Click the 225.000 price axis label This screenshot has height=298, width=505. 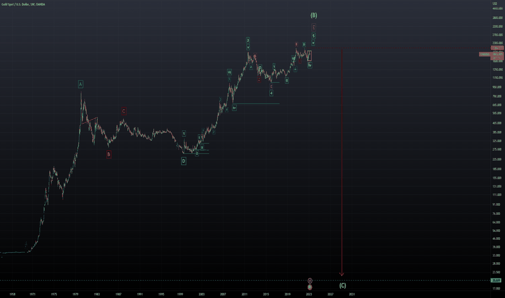pos(497,159)
